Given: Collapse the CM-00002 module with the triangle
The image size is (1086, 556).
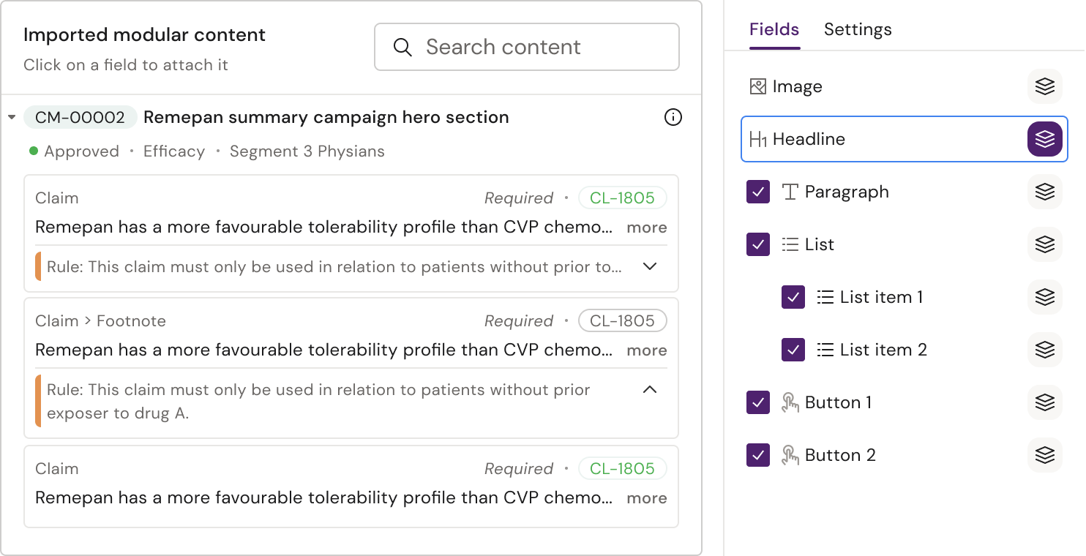Looking at the screenshot, I should click(x=12, y=117).
